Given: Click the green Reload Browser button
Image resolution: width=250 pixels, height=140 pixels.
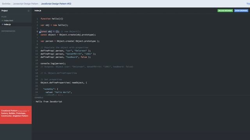Looking at the screenshot, I should click(225, 10).
